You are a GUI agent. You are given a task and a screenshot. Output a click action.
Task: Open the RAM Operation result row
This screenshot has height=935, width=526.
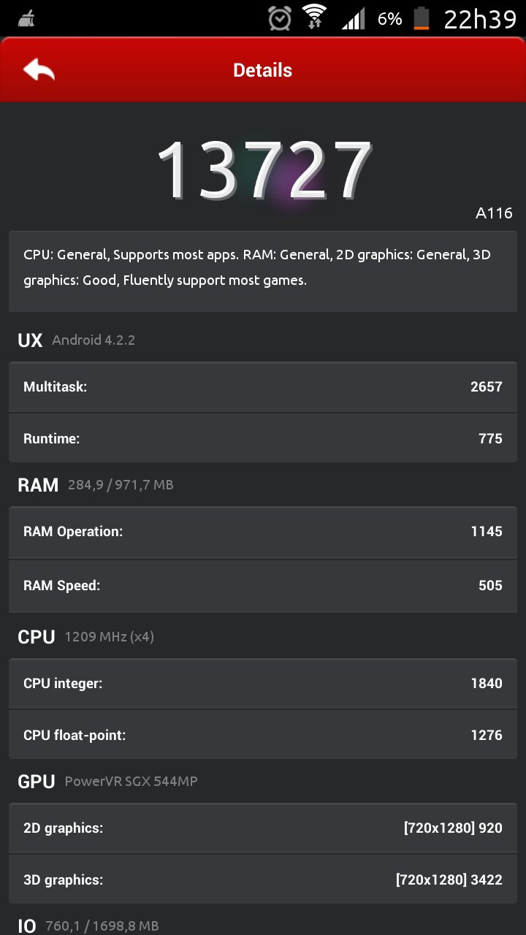coord(263,532)
